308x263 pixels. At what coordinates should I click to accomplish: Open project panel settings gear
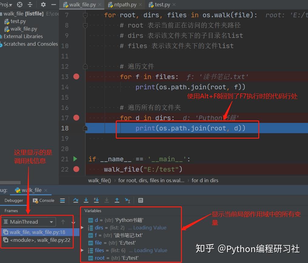click(x=43, y=4)
